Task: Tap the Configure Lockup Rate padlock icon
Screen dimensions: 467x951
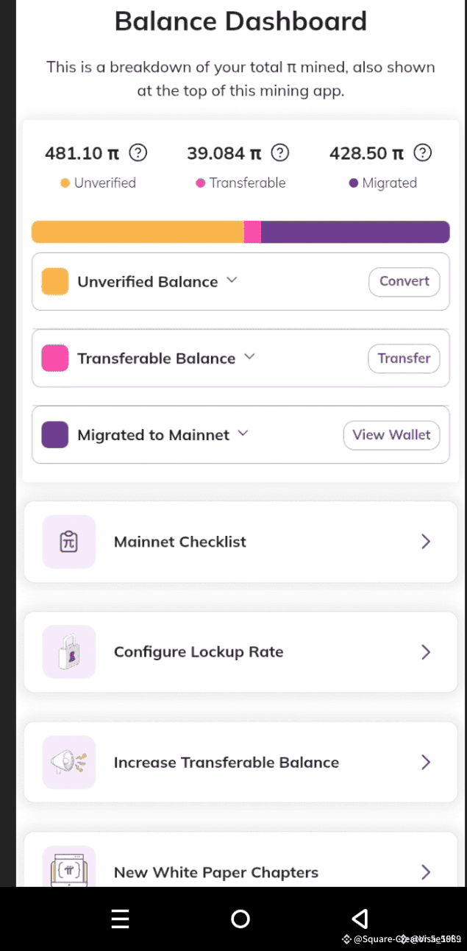Action: pos(69,651)
